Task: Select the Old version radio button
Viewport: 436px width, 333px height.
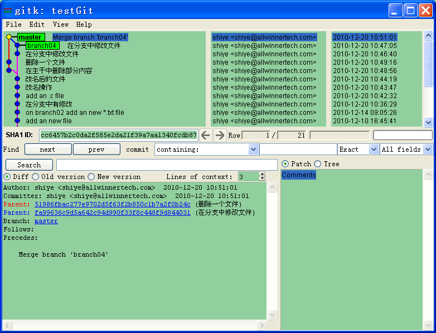Action: [x=35, y=177]
